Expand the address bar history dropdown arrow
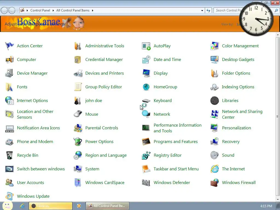Screen dimensions: 280x210 (202, 11)
